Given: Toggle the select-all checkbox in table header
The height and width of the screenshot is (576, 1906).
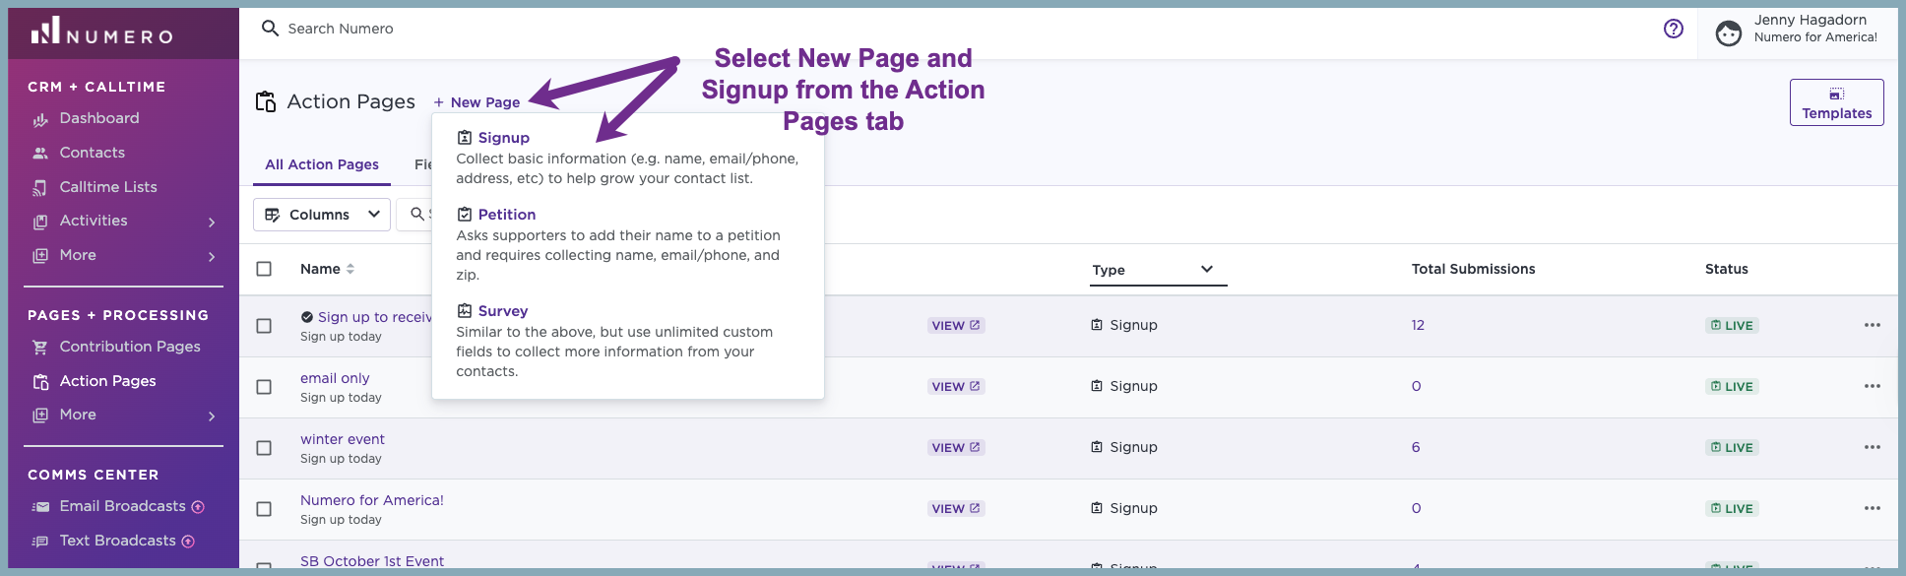Looking at the screenshot, I should pos(264,269).
